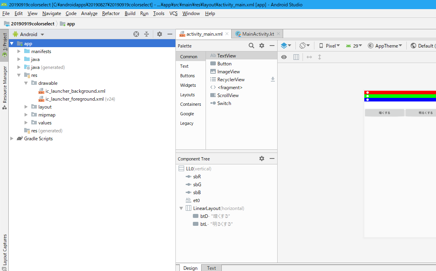Collapse the drawable folder

click(26, 83)
